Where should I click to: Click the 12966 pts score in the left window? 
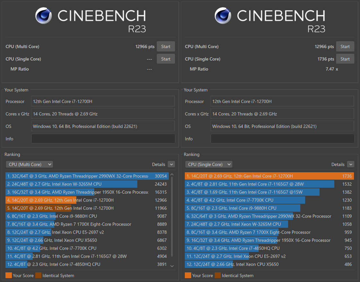[145, 47]
